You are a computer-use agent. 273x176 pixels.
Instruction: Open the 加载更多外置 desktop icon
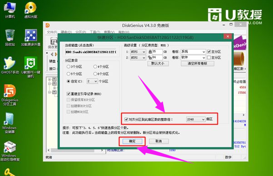(x=31, y=37)
